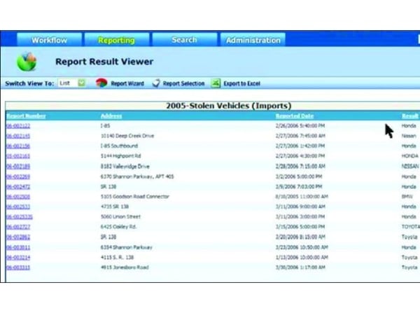Click the Report Result Viewer pie chart icon
Image resolution: width=420 pixels, height=315 pixels.
pyautogui.click(x=27, y=62)
